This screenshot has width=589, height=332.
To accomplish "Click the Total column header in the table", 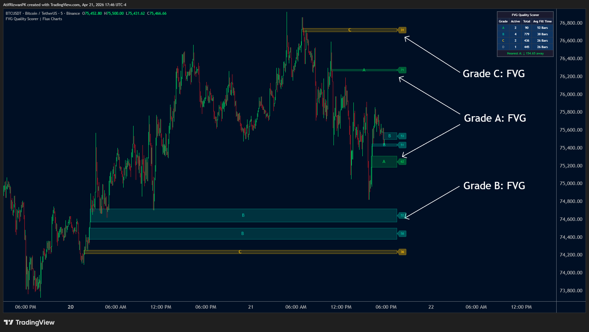I will coord(527,21).
